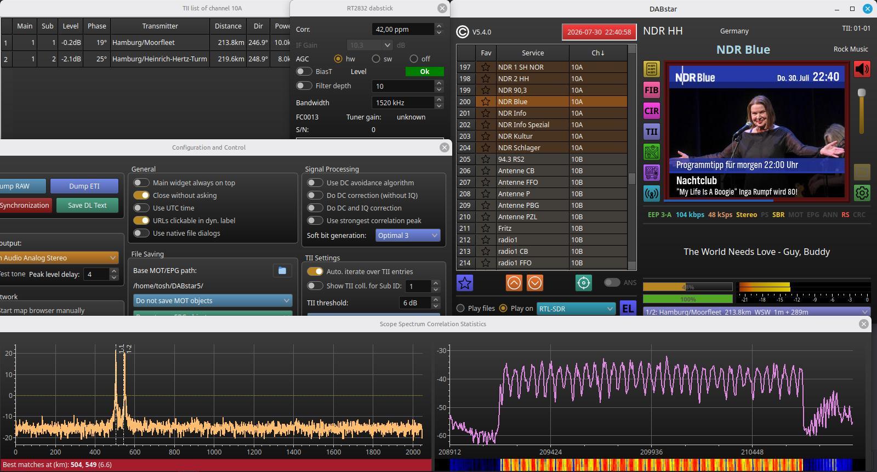Click the Bandwidth 1520 kHz field
Viewport: 877px width, 472px height.
[x=403, y=103]
